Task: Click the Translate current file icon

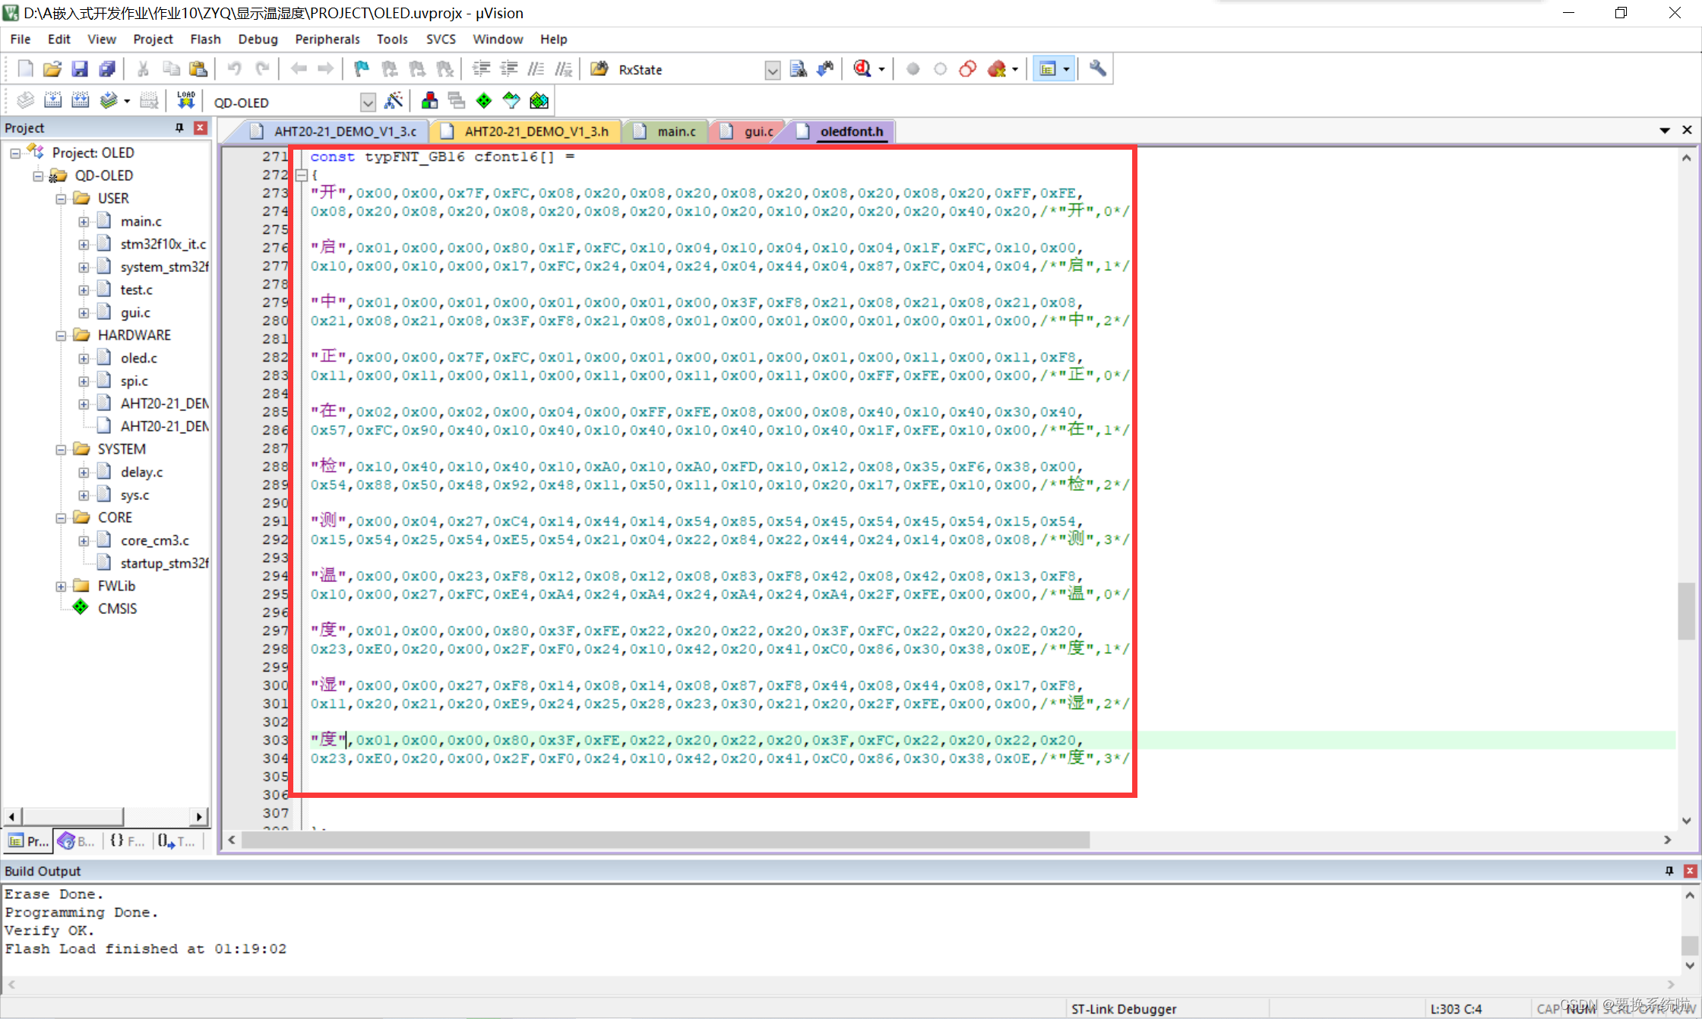Action: coord(25,101)
